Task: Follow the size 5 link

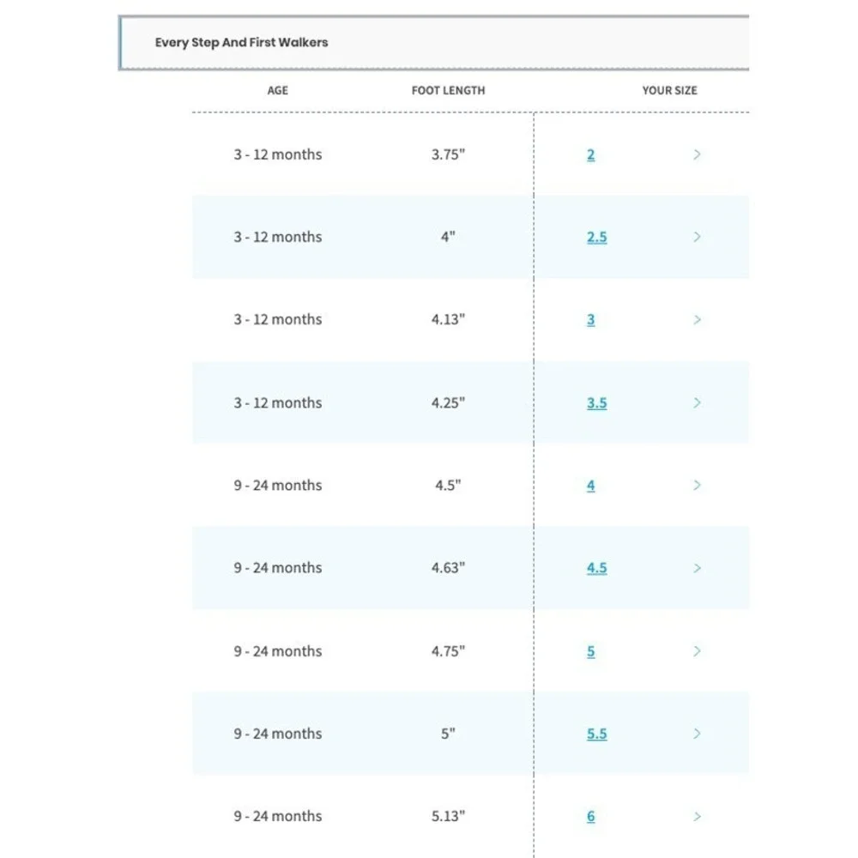Action: click(591, 651)
